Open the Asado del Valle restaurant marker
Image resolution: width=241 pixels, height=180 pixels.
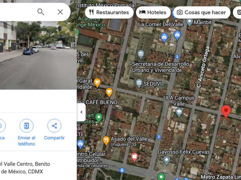click(x=106, y=141)
